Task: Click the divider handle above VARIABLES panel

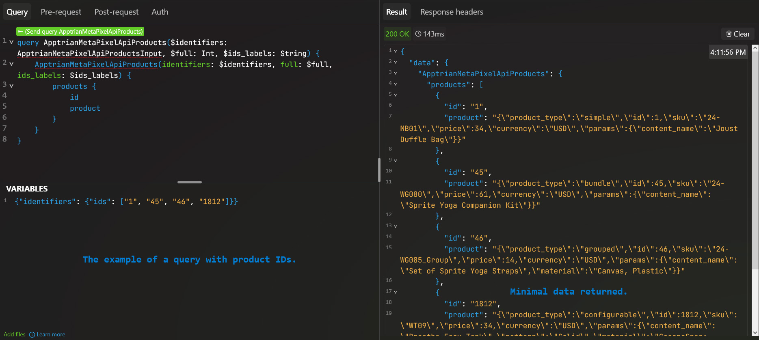Action: point(190,182)
